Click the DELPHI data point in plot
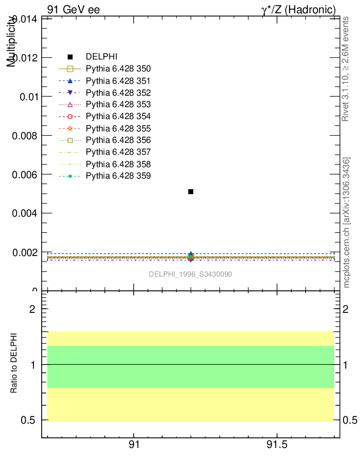This screenshot has width=360, height=469. (191, 191)
